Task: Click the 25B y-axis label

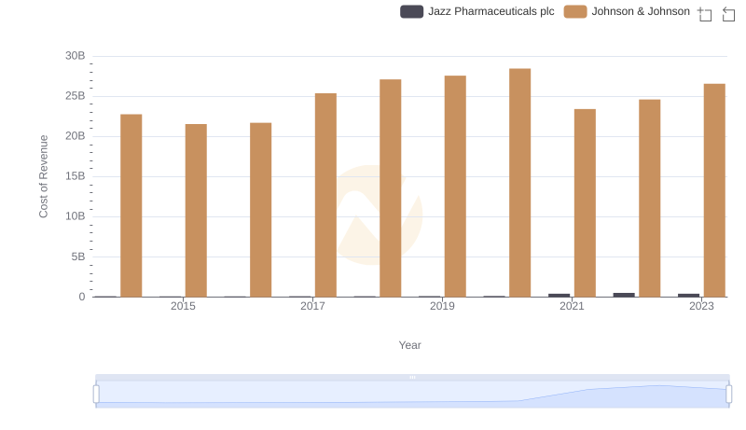Action: pyautogui.click(x=76, y=96)
